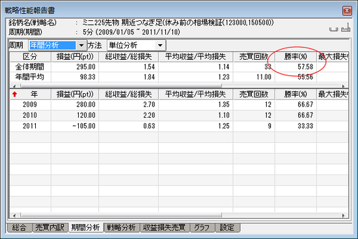Screen dimensions: 358x239
Task: Click right arrow of upper table scrollbar
Action: [344, 86]
